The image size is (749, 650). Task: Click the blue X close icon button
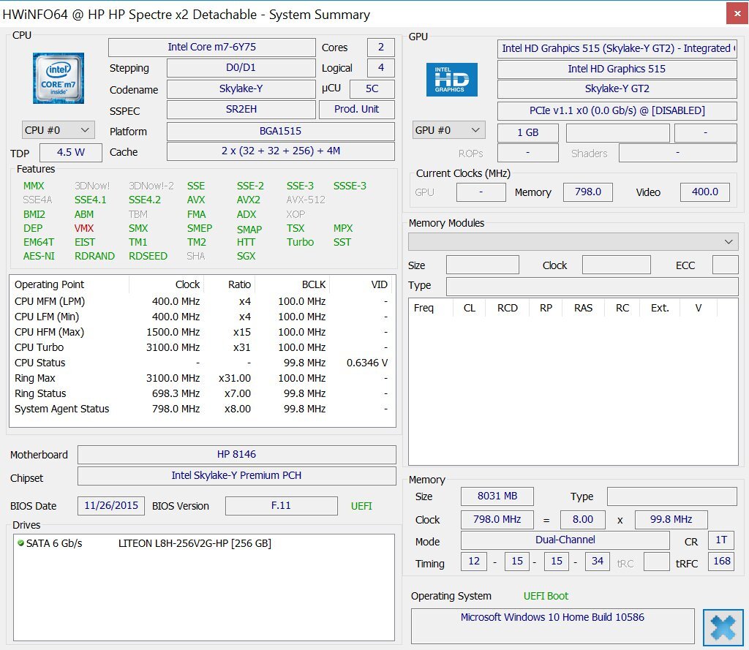[x=723, y=628]
